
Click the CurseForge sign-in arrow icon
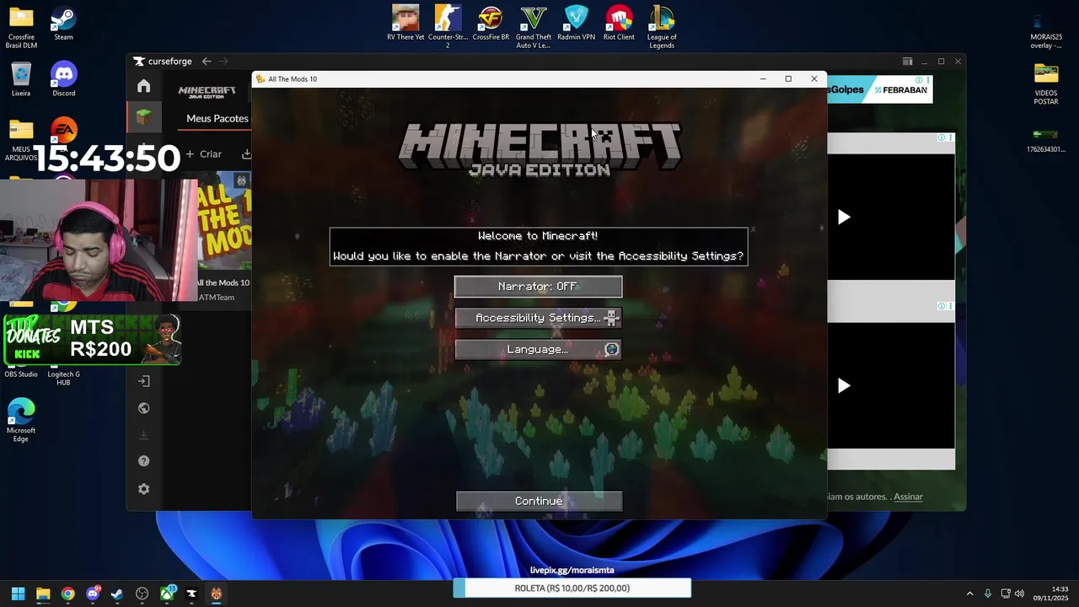pos(144,381)
